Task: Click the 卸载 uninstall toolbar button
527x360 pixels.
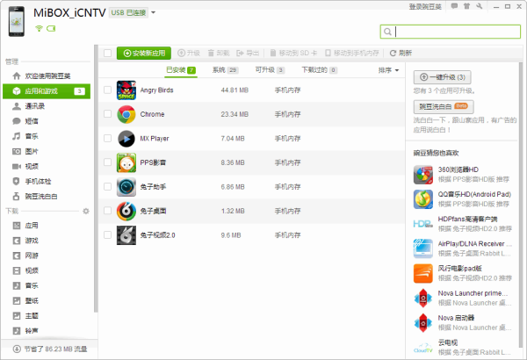Action: [x=219, y=53]
